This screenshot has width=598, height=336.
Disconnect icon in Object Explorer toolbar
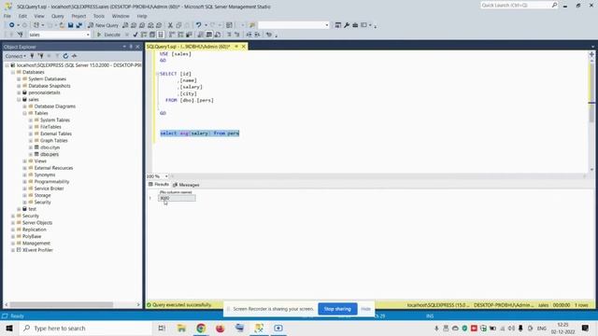point(40,56)
